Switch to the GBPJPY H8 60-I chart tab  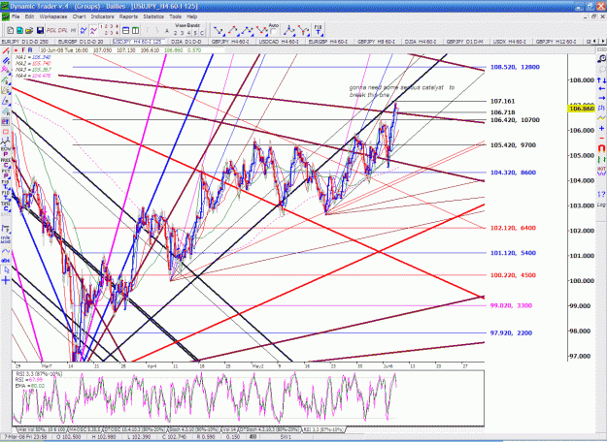pyautogui.click(x=376, y=42)
